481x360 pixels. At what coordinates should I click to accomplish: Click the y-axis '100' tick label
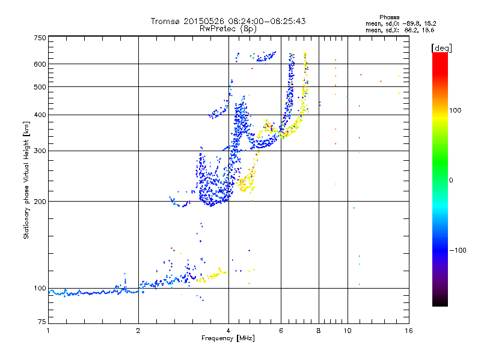tap(40, 288)
